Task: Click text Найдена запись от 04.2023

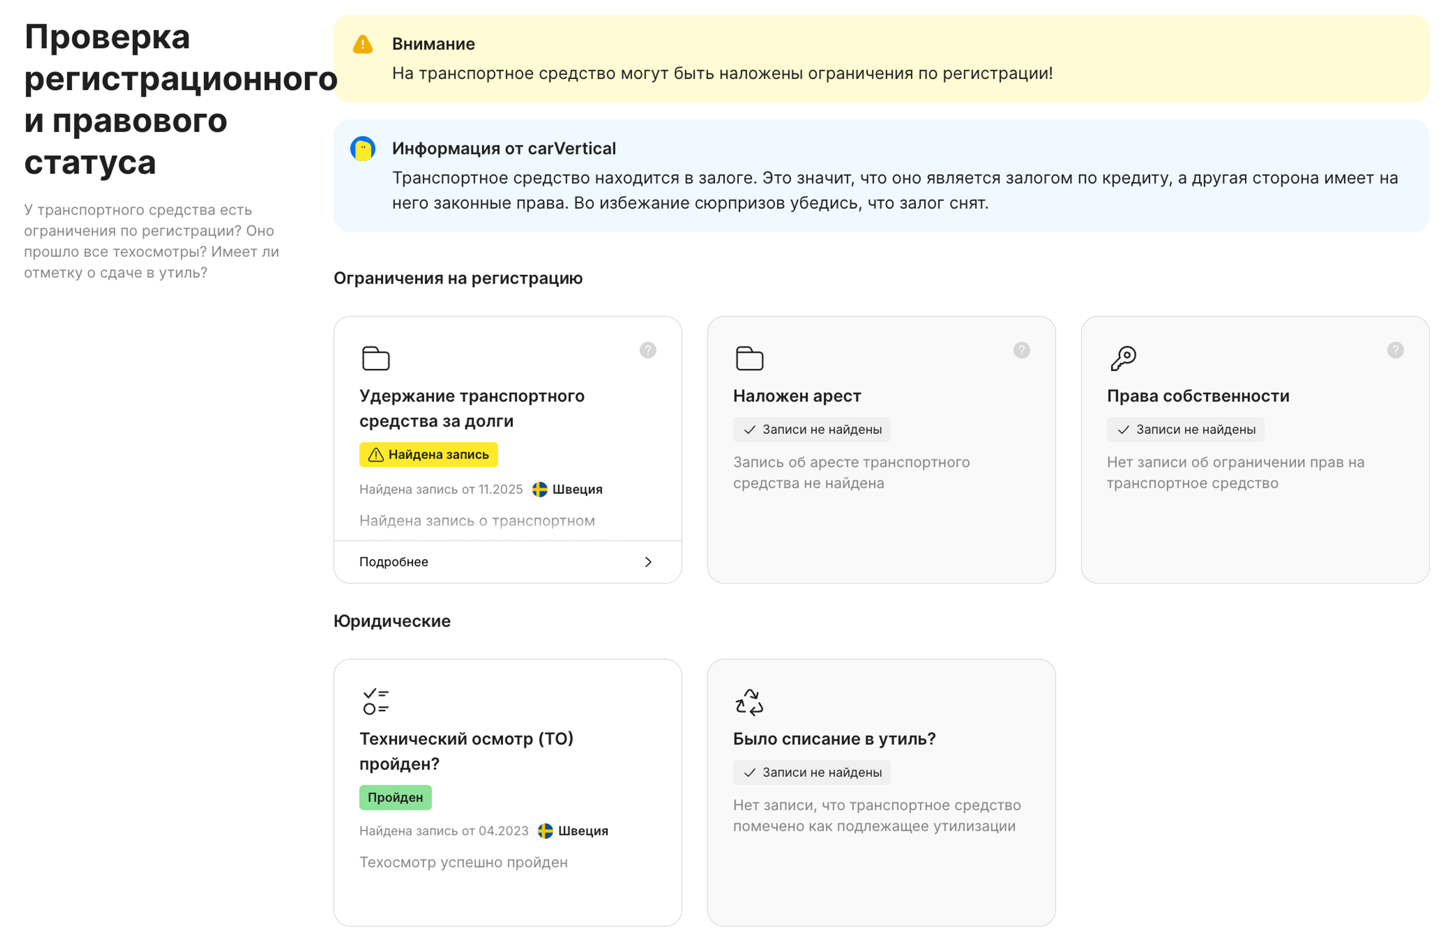Action: pos(444,831)
